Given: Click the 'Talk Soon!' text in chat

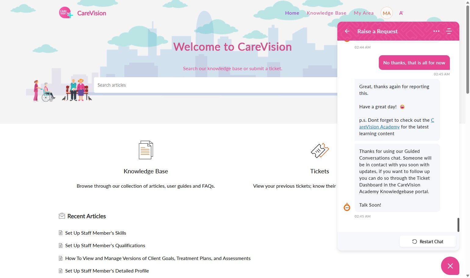Looking at the screenshot, I should pos(370,205).
